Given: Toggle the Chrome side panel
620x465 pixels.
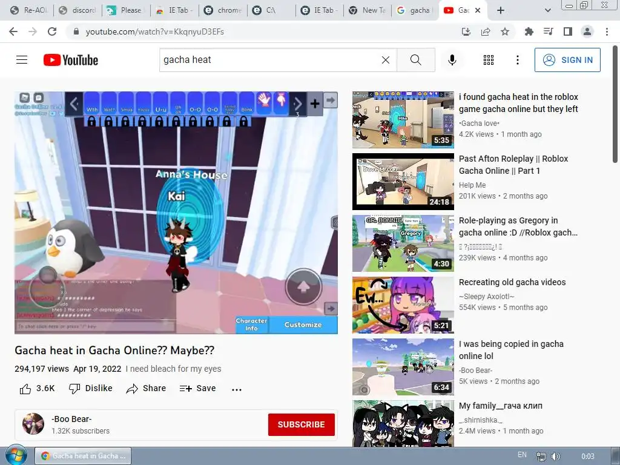Looking at the screenshot, I should tap(568, 31).
